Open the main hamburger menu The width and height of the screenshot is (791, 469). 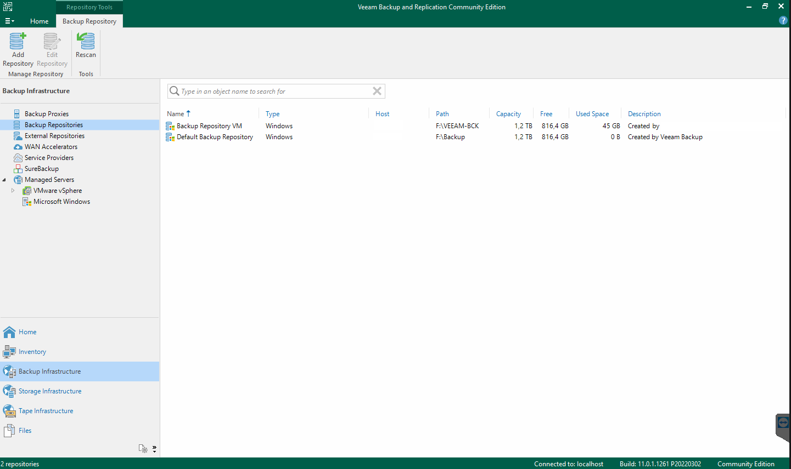pyautogui.click(x=9, y=21)
